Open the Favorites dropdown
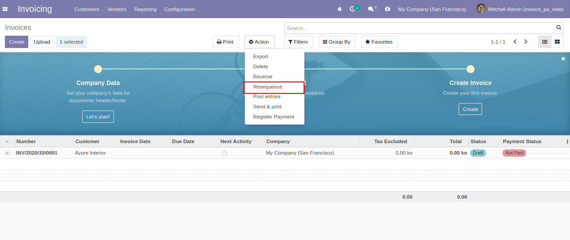 (379, 42)
